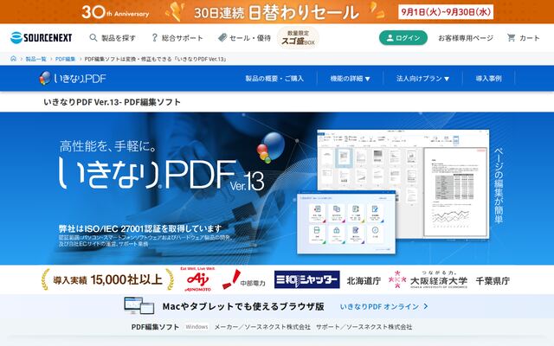Image resolution: width=554 pixels, height=346 pixels.
Task: Click the vertical ページの編集が簡単 caption
Action: click(x=499, y=186)
